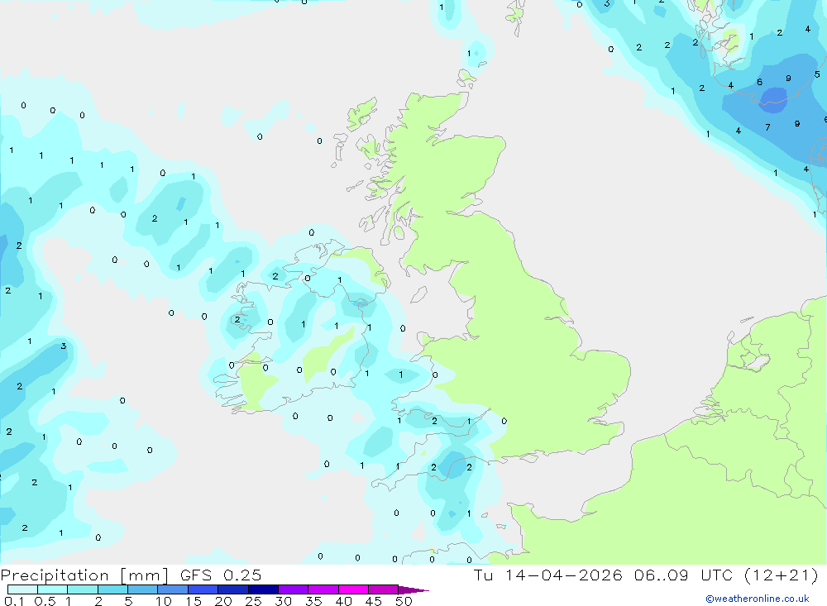Click the '0.1' legend scale label
This screenshot has width=827, height=606.
(14, 601)
